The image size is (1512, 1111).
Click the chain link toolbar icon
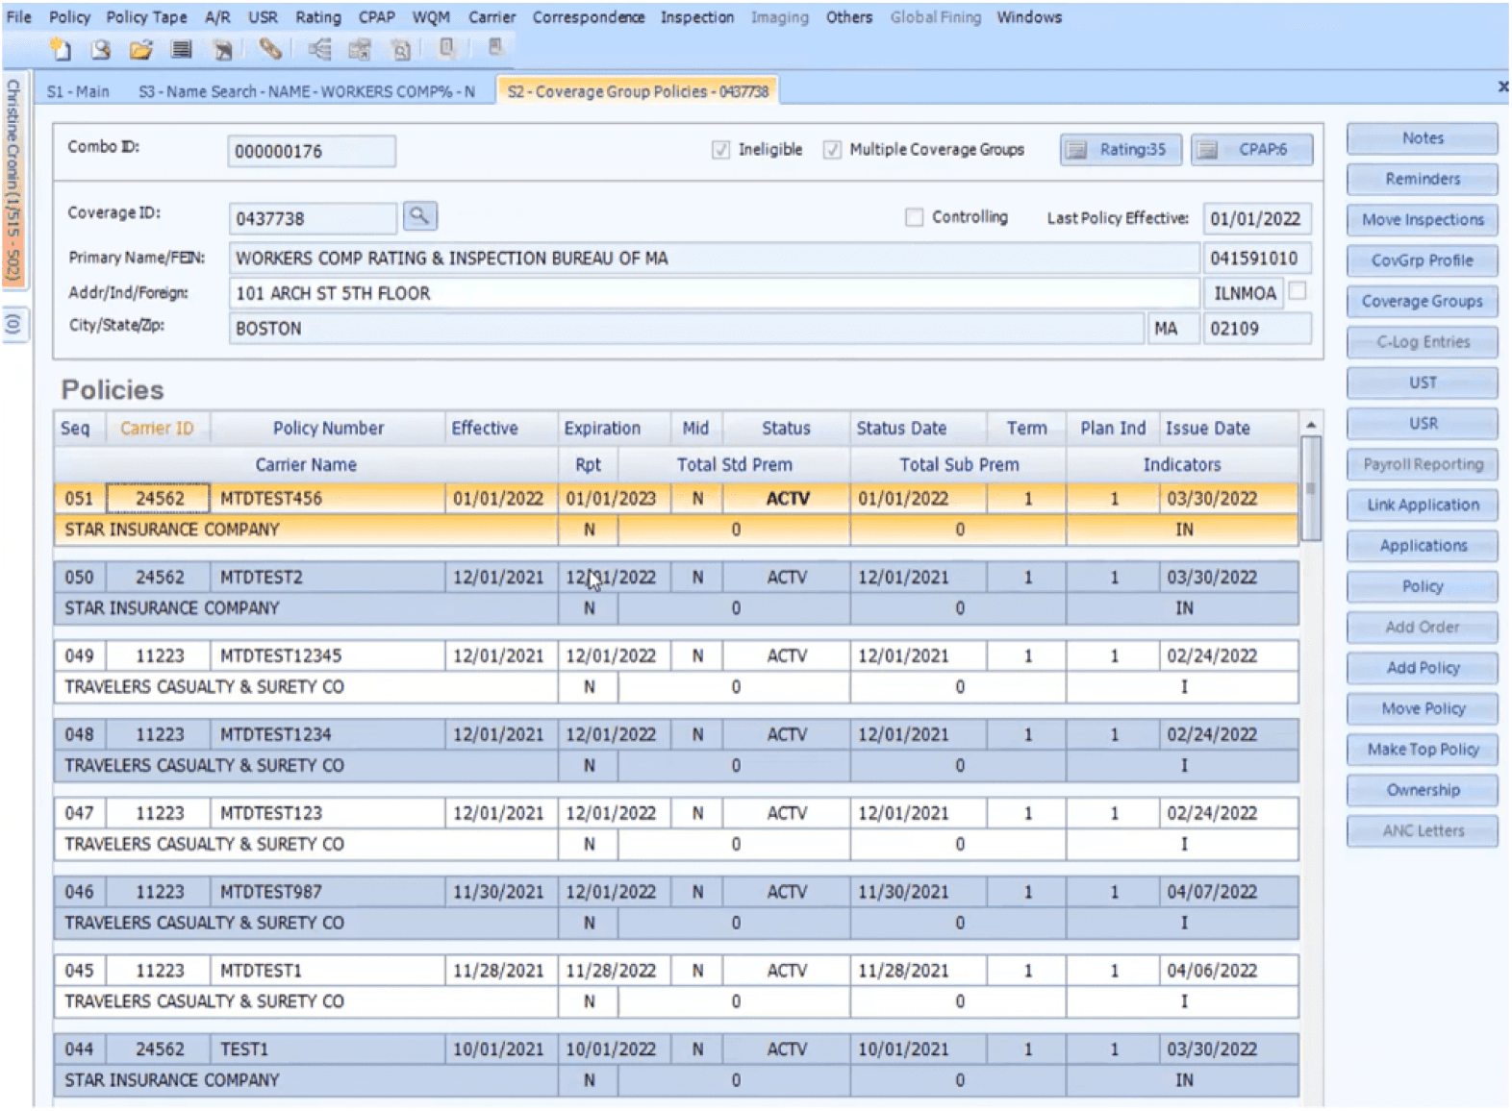point(270,49)
